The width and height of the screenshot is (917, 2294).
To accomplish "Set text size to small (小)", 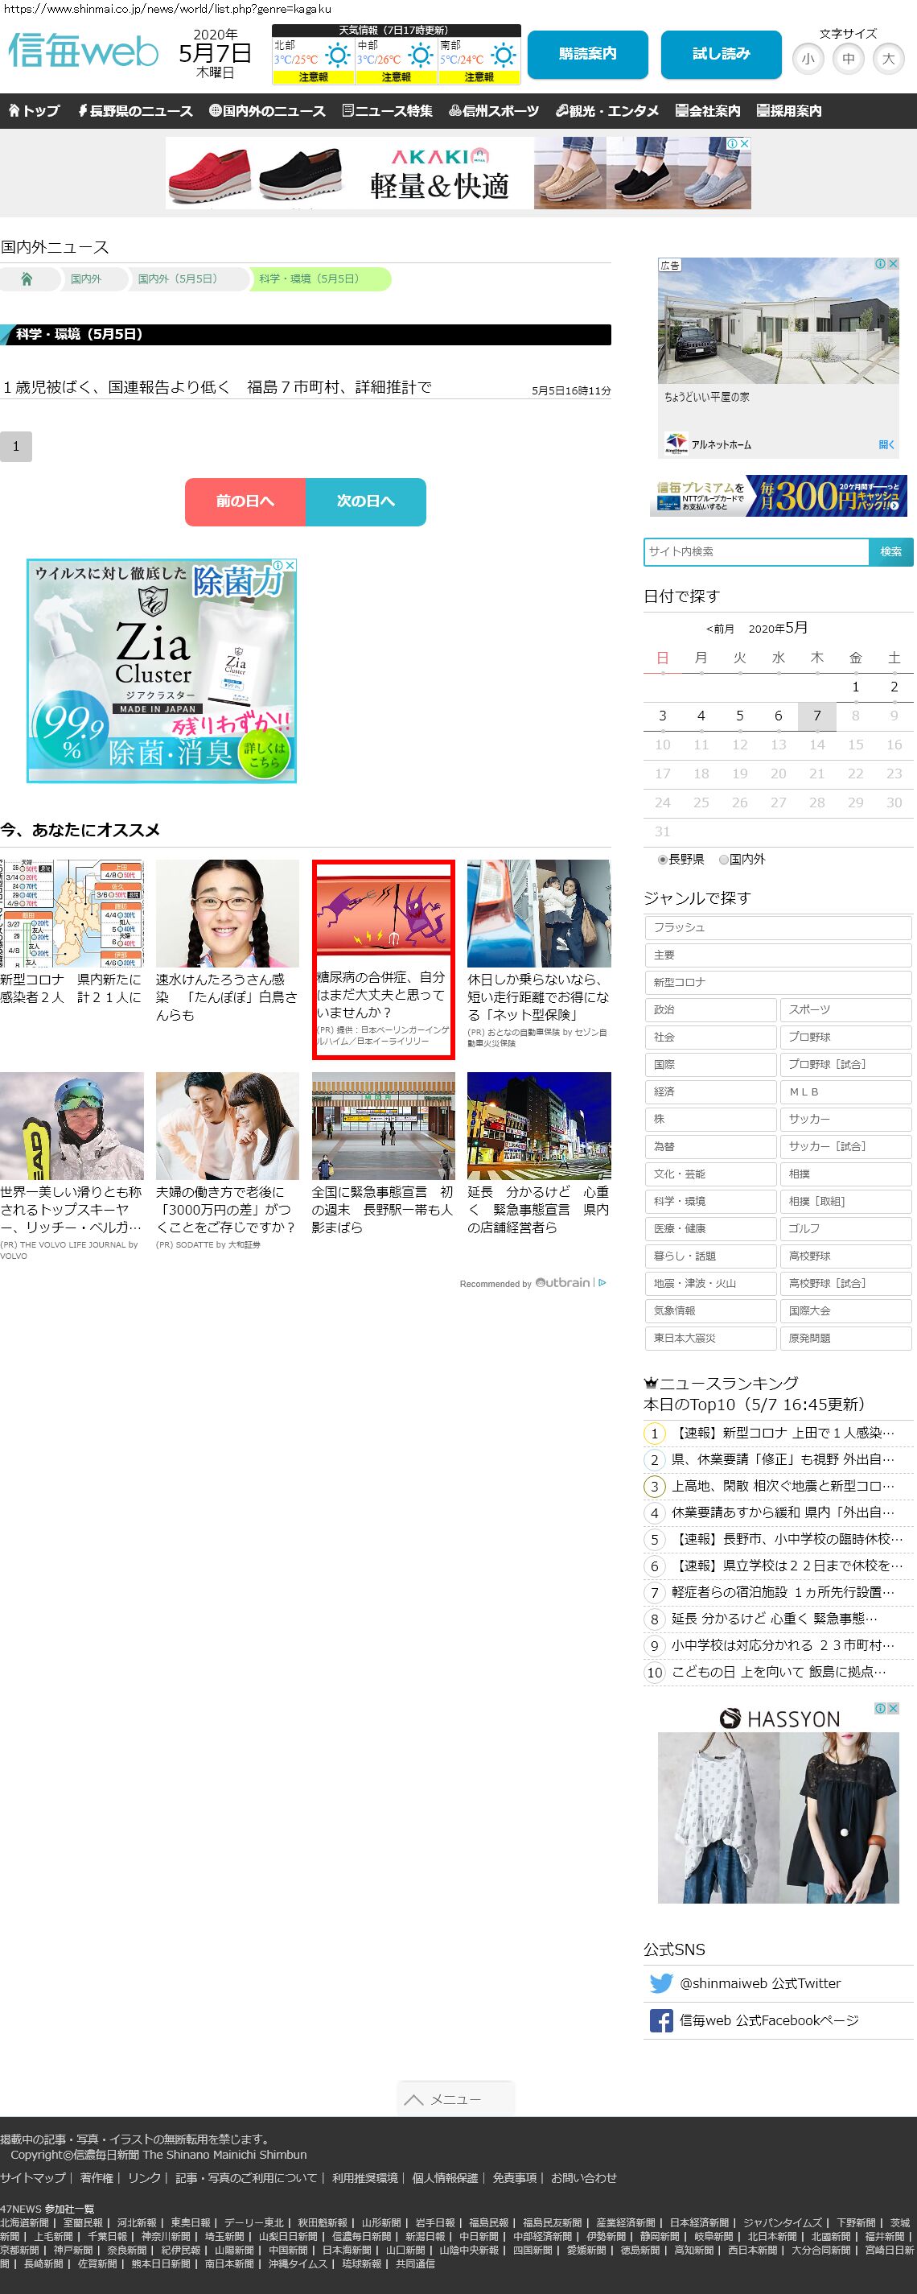I will click(808, 60).
